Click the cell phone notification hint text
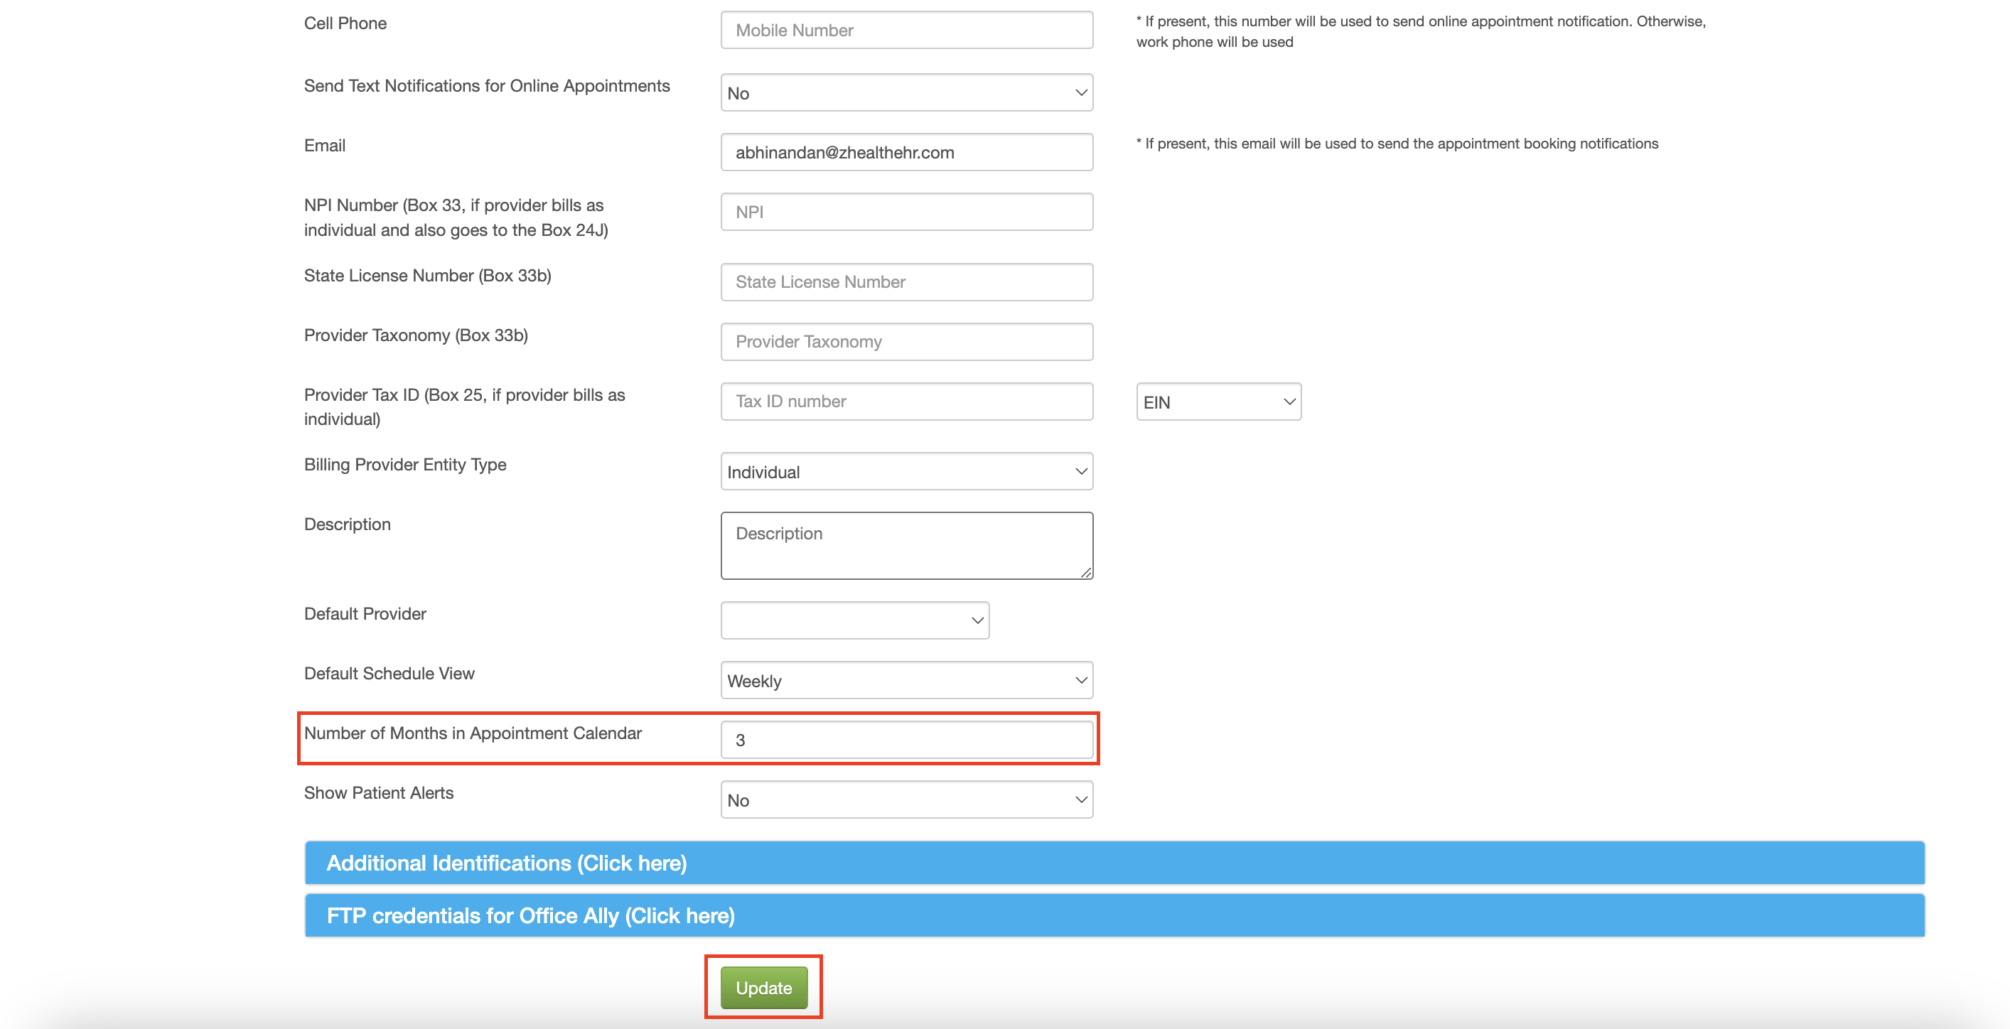 (x=1421, y=31)
